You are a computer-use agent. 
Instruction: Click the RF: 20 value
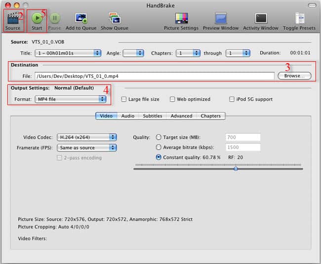[236, 157]
